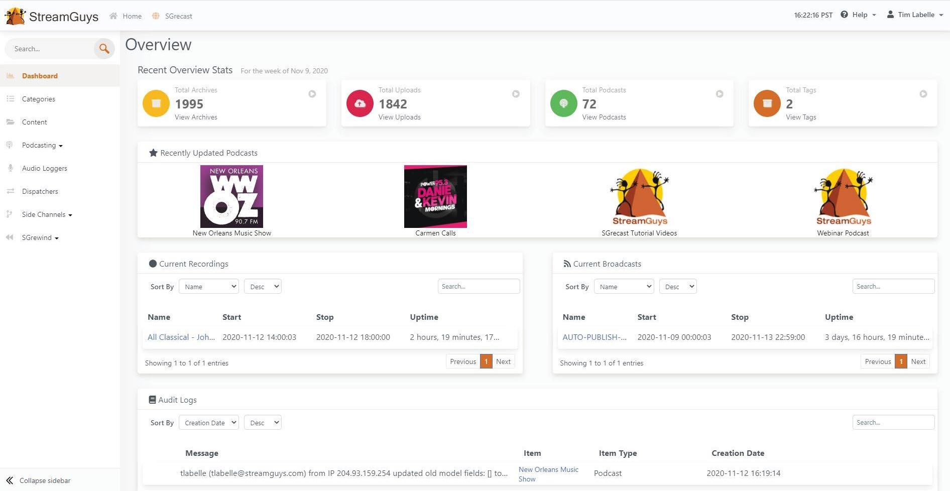Viewport: 950px width, 491px height.
Task: Click the arrow icon on Total Archives card
Action: [x=312, y=94]
